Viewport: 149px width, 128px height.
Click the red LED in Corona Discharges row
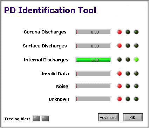(x=120, y=32)
